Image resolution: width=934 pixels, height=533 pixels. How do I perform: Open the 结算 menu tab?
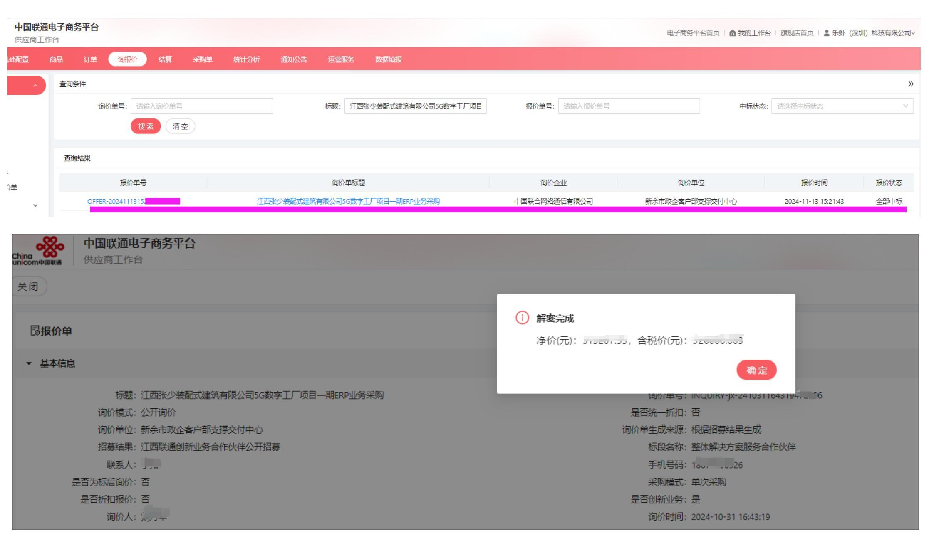[165, 59]
